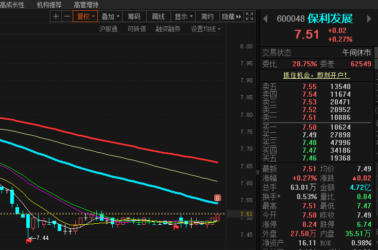Click 委差 value 62549
Image resolution: width=378 pixels, height=250 pixels.
point(361,64)
